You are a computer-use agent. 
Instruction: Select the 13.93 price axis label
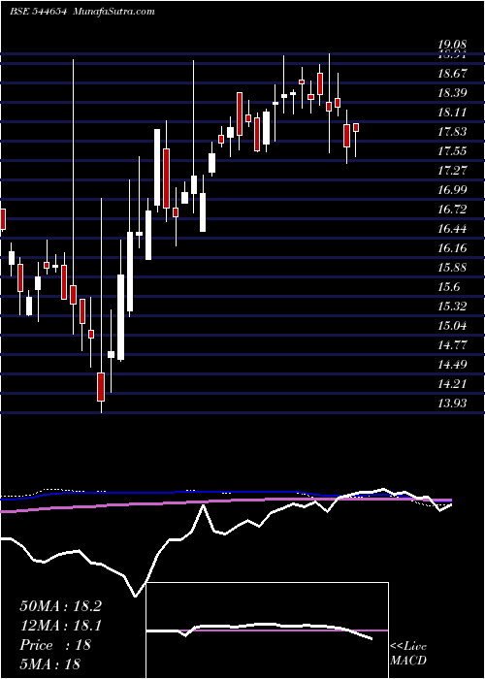pyautogui.click(x=452, y=404)
